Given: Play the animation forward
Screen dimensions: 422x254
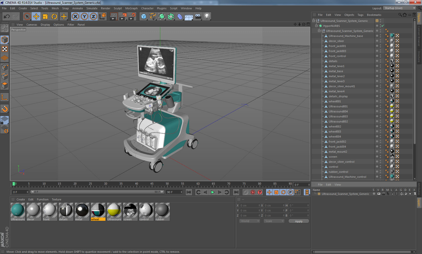Looking at the screenshot, I should [213, 192].
